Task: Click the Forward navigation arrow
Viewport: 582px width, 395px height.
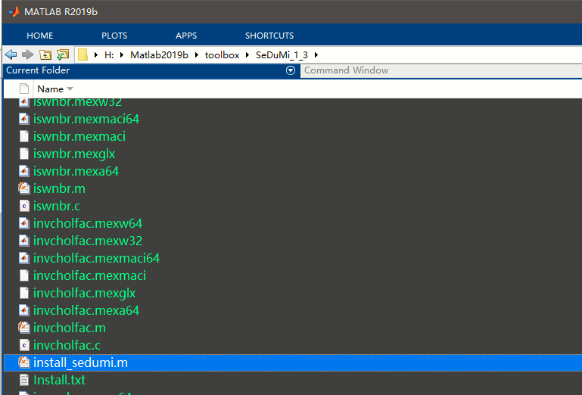Action: pyautogui.click(x=28, y=55)
